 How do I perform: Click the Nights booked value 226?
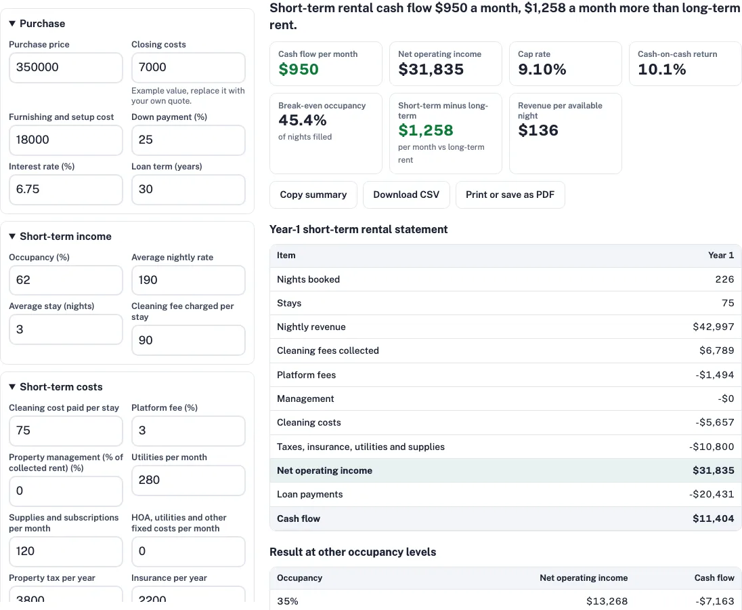pyautogui.click(x=724, y=279)
